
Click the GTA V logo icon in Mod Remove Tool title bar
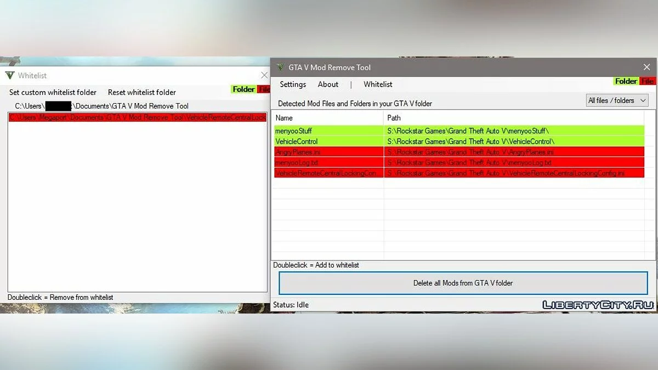pyautogui.click(x=280, y=67)
